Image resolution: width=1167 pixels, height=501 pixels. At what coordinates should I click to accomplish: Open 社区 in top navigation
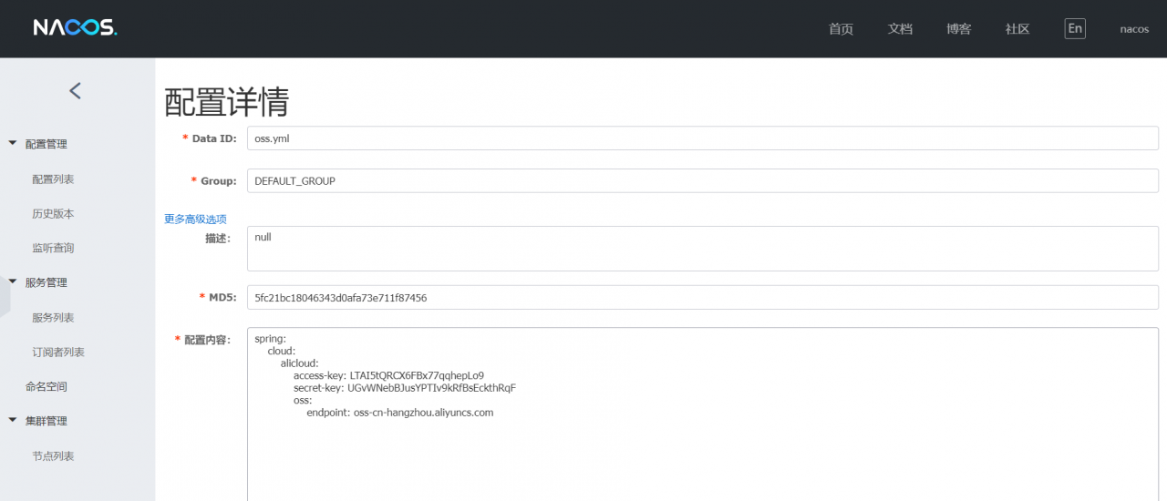(x=1017, y=29)
